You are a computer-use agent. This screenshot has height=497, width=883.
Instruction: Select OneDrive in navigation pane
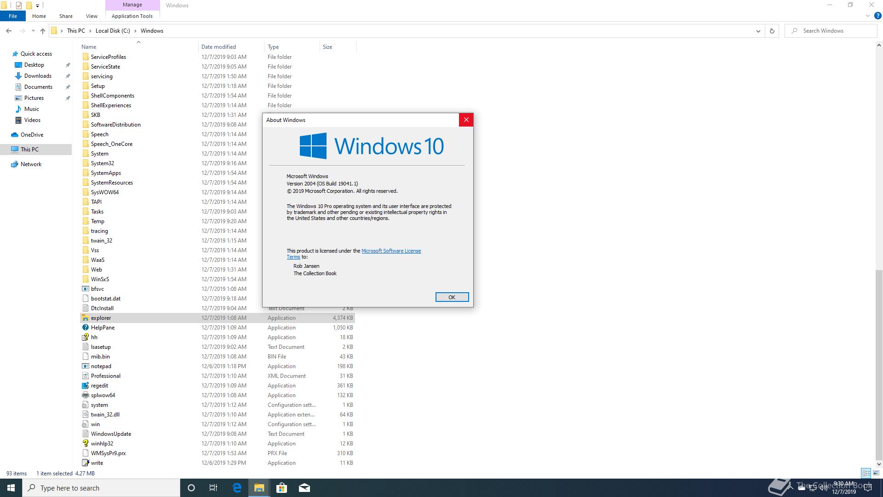pyautogui.click(x=32, y=135)
